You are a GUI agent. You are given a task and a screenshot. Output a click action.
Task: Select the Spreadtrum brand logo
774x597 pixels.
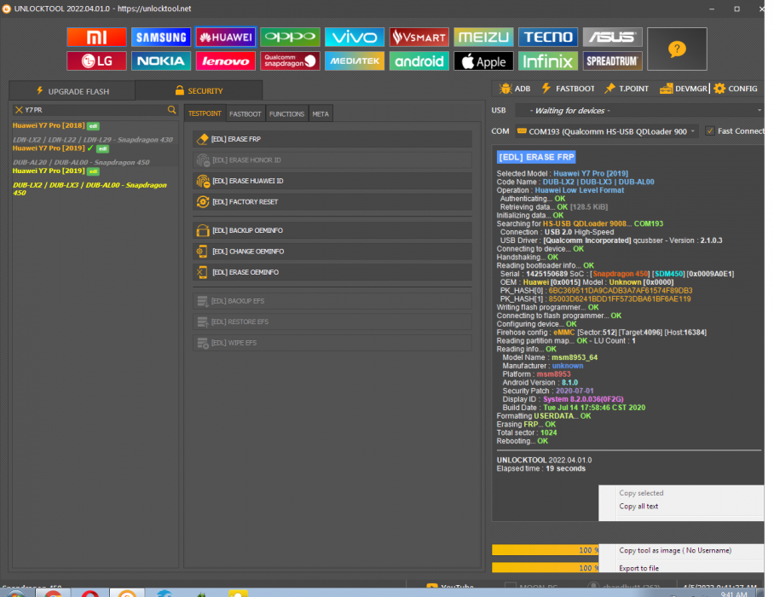(x=613, y=61)
